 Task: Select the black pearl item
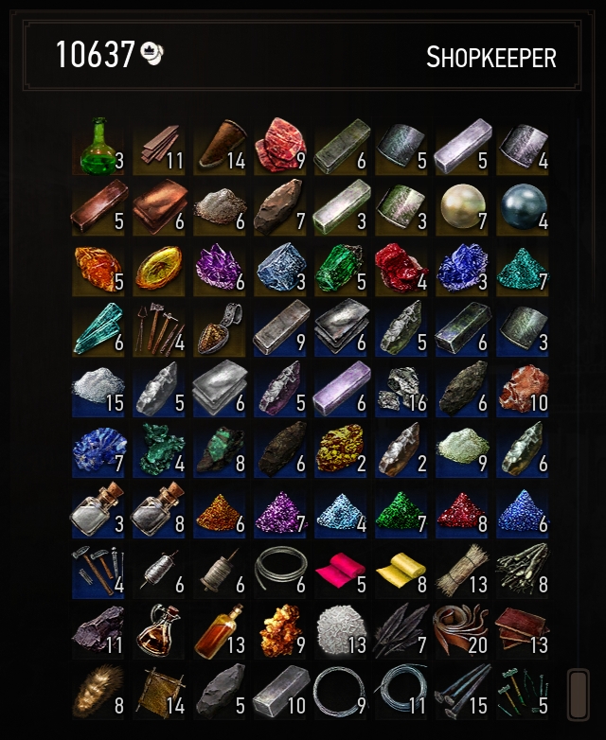(523, 206)
